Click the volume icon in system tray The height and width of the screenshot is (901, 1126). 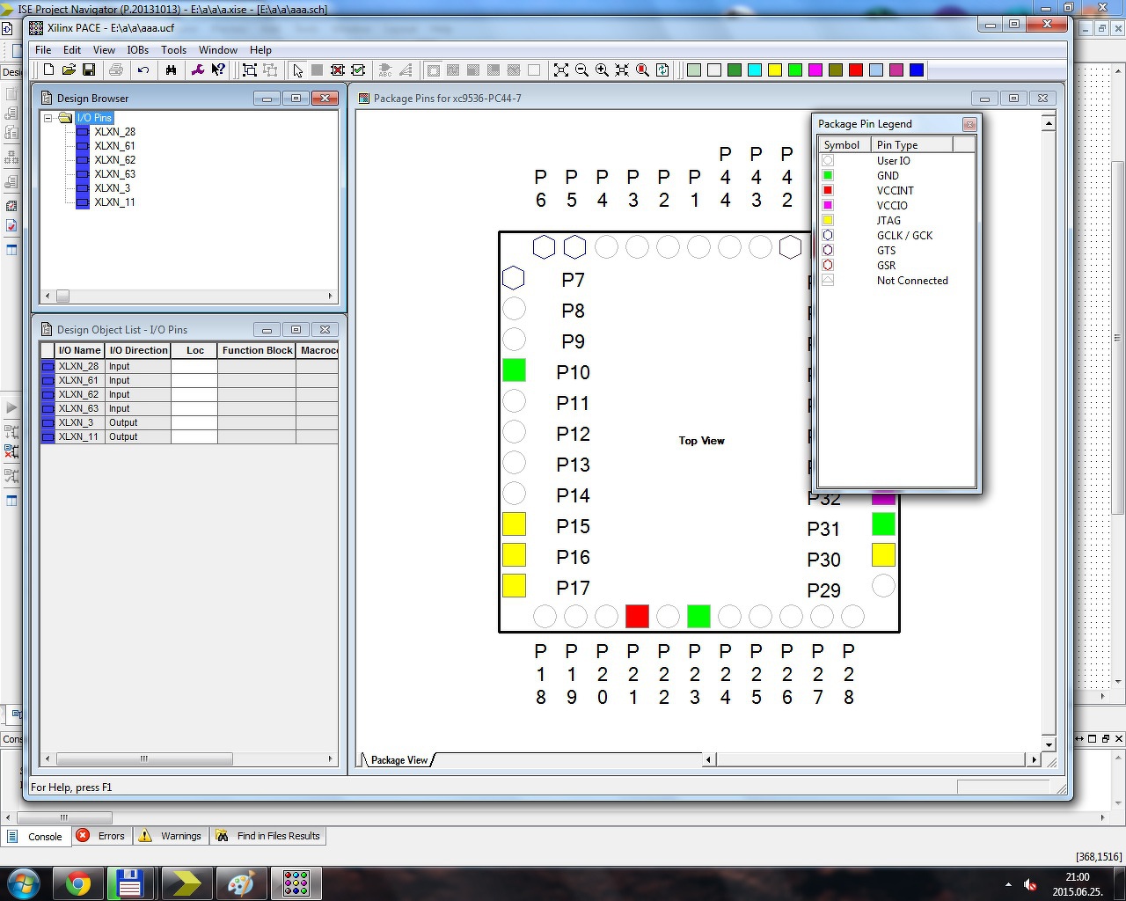click(x=1030, y=884)
